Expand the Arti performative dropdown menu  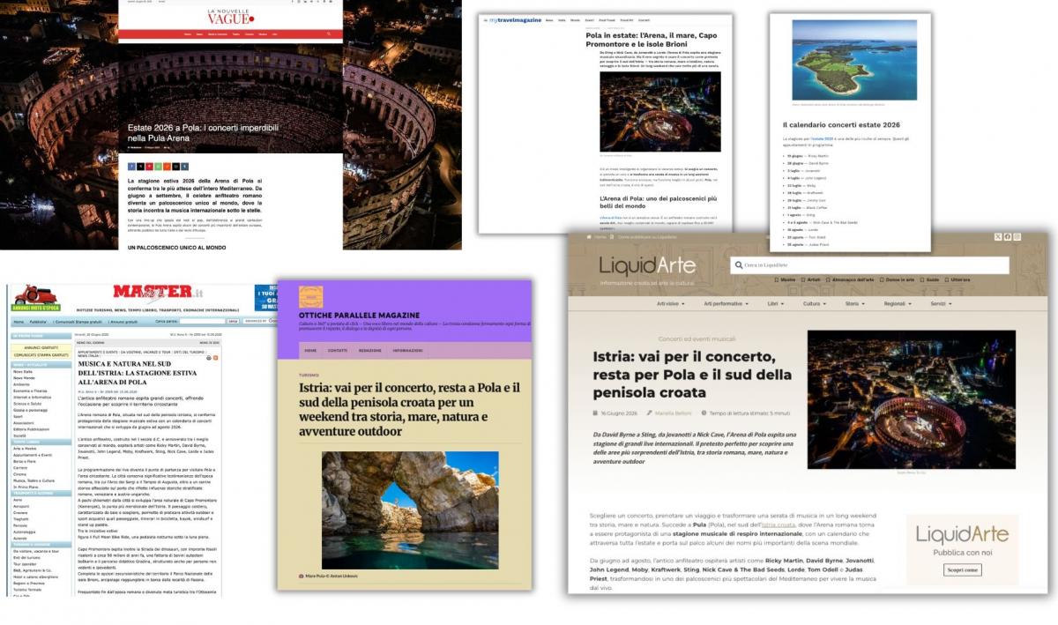[726, 303]
